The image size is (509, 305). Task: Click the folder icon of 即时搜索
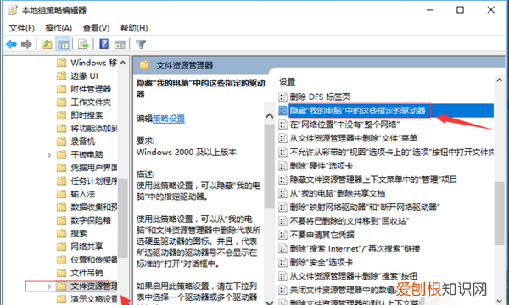pos(61,115)
